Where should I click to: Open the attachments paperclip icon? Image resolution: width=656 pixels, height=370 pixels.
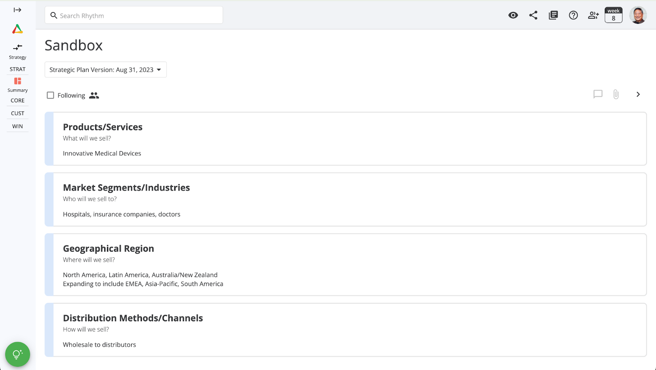click(616, 94)
